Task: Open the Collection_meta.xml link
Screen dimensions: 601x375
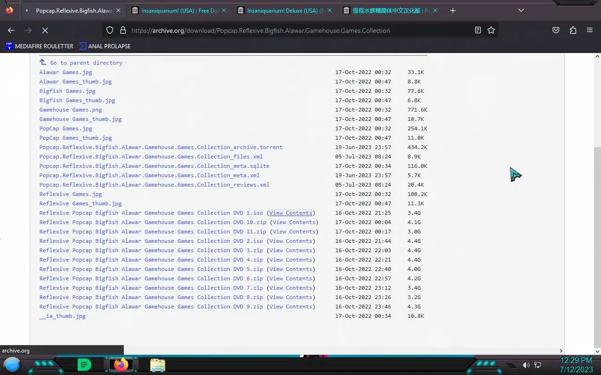Action: (149, 175)
